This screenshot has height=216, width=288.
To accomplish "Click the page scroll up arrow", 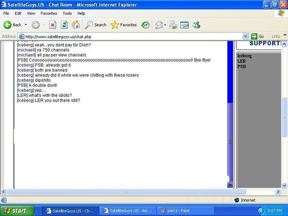I will click(284, 44).
